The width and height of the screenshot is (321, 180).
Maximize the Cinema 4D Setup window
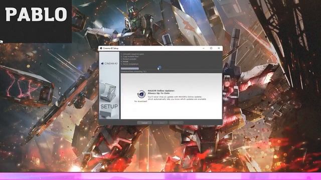pyautogui.click(x=211, y=48)
